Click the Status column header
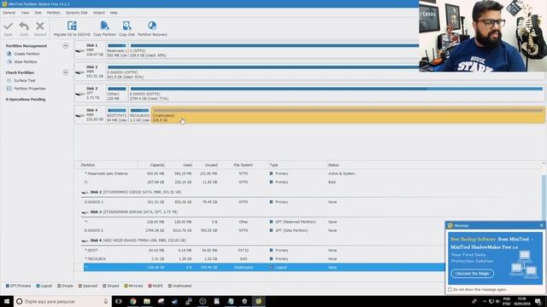 pyautogui.click(x=333, y=165)
